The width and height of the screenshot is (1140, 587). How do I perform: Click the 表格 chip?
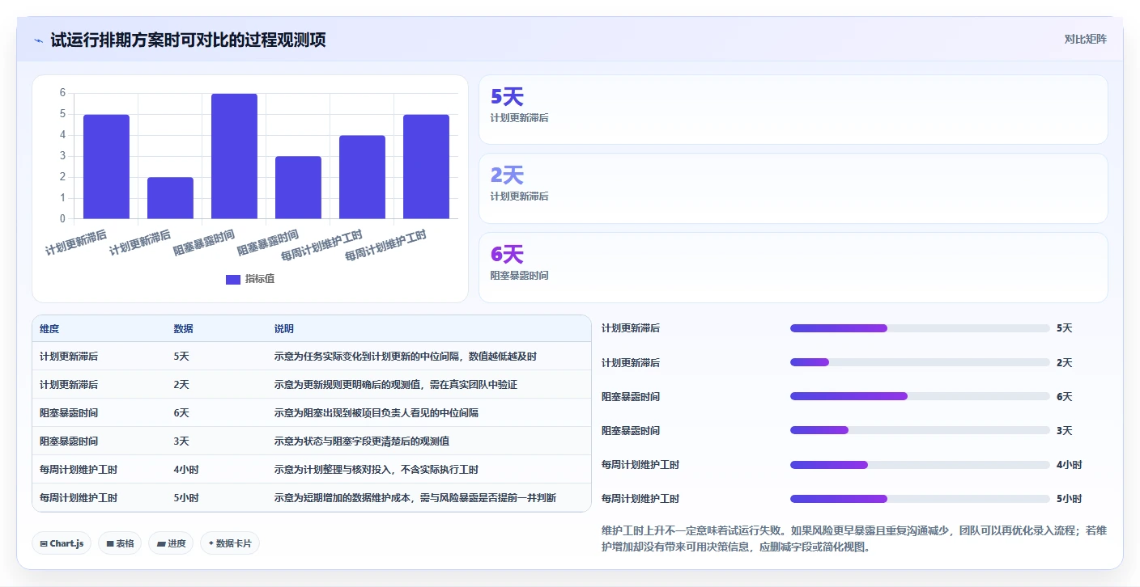[121, 543]
